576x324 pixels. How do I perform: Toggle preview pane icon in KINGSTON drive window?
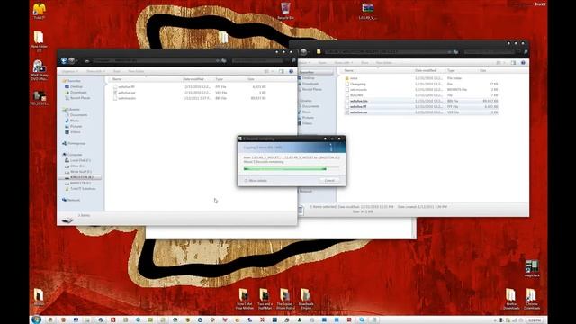(x=282, y=71)
